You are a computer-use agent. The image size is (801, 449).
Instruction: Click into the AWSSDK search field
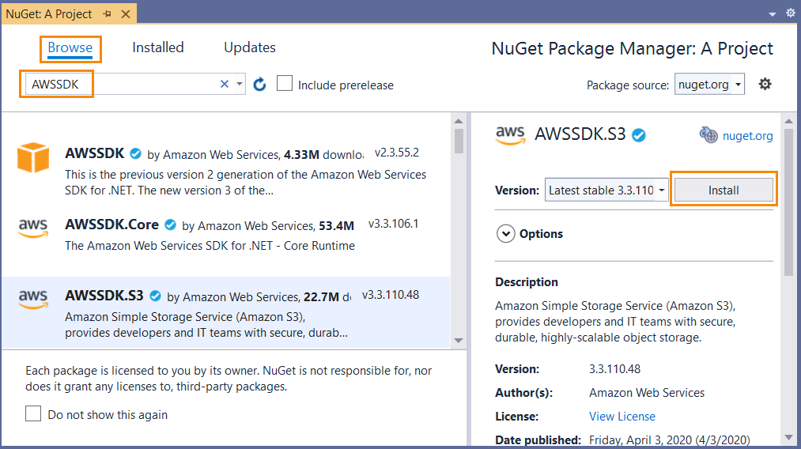pos(123,85)
